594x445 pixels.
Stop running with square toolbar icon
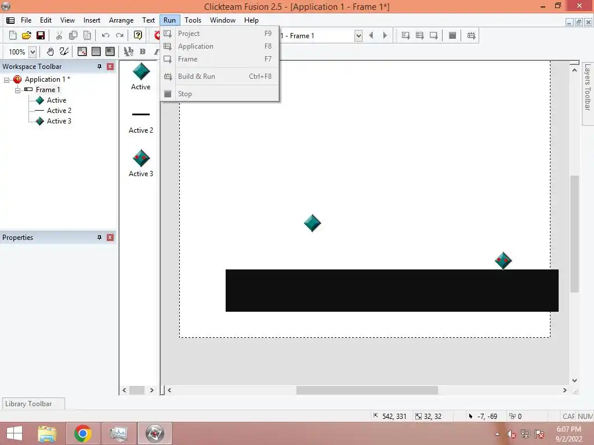pyautogui.click(x=452, y=35)
